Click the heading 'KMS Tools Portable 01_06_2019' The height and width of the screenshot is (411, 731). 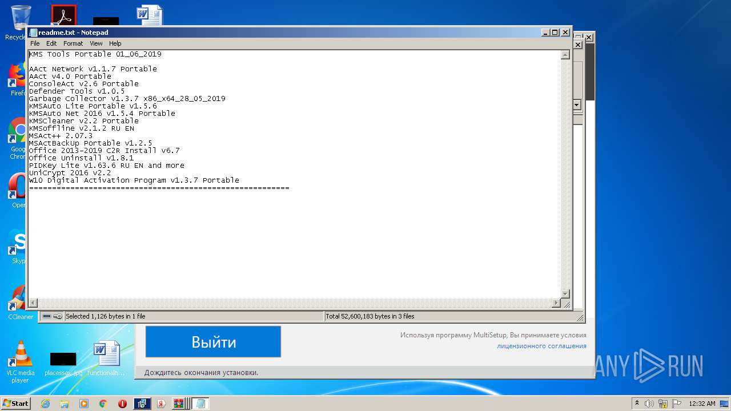coord(95,54)
